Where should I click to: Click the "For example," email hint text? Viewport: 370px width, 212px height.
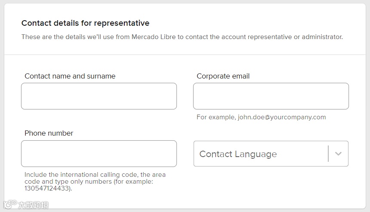216,117
